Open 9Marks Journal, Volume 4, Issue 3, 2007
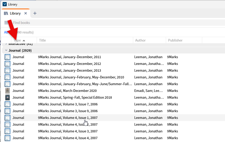This screenshot has width=225, height=142. click(68, 131)
